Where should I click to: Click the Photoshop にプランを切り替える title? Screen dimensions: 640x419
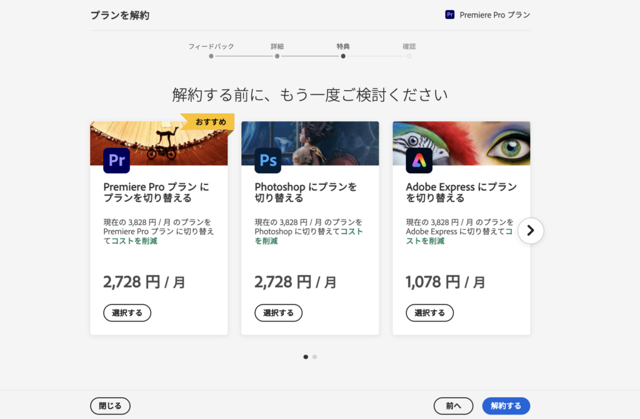tap(306, 193)
